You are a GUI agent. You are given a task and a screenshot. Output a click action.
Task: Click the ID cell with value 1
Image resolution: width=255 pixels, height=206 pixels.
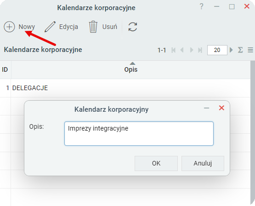(x=6, y=88)
